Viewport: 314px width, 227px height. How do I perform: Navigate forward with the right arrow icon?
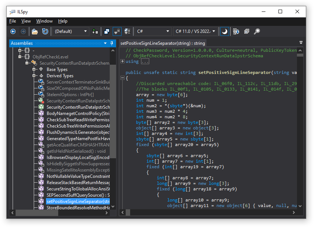coord(23,31)
